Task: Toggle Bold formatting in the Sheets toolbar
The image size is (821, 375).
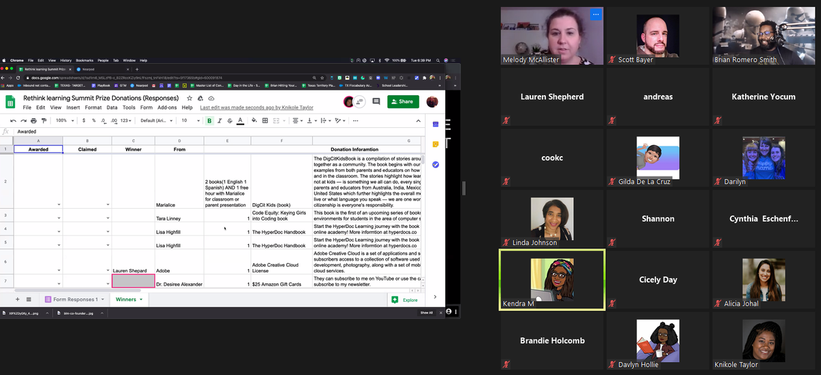Action: coord(210,120)
